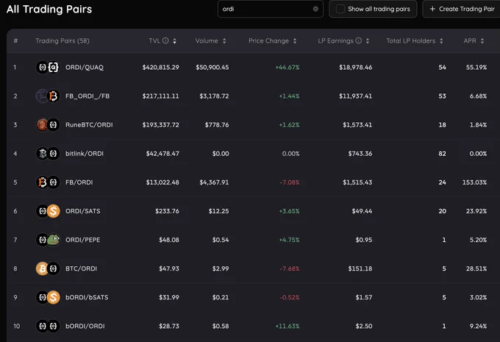Click the volume value $4,367.91
The width and height of the screenshot is (500, 342).
(x=214, y=182)
